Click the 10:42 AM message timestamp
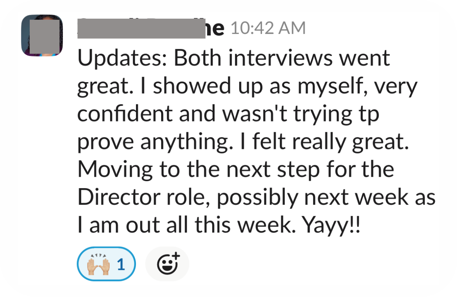Image resolution: width=457 pixels, height=297 pixels. click(x=268, y=29)
